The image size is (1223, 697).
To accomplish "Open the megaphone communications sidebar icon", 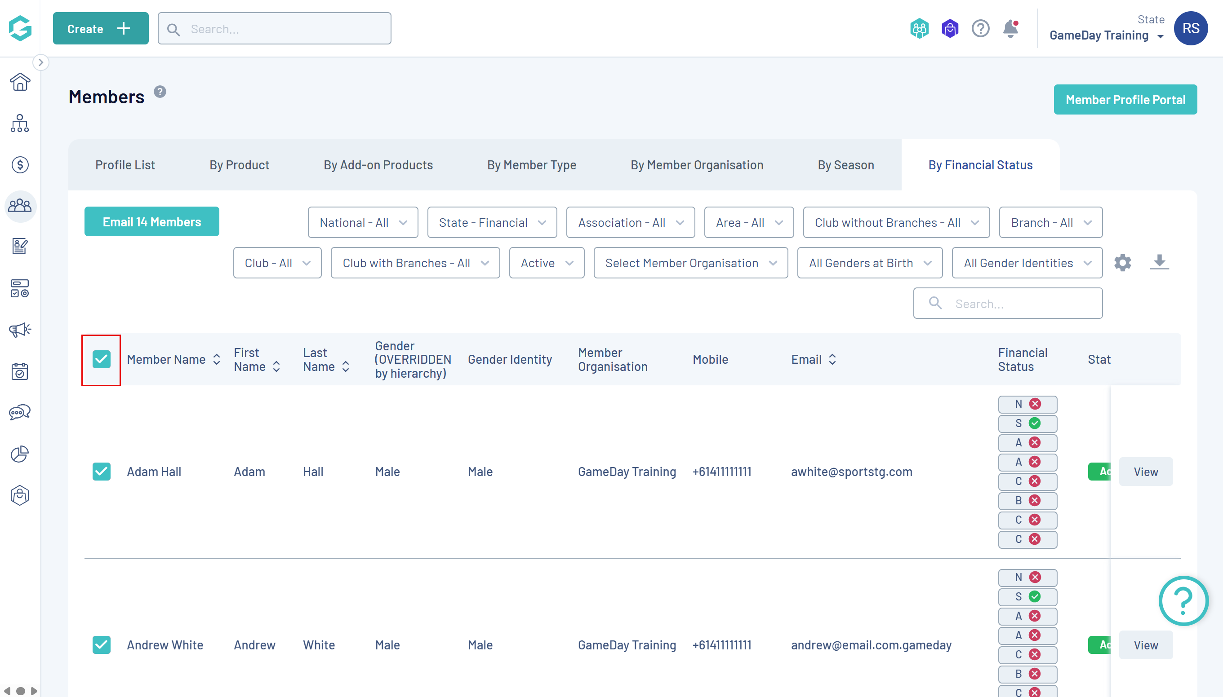I will coord(20,330).
